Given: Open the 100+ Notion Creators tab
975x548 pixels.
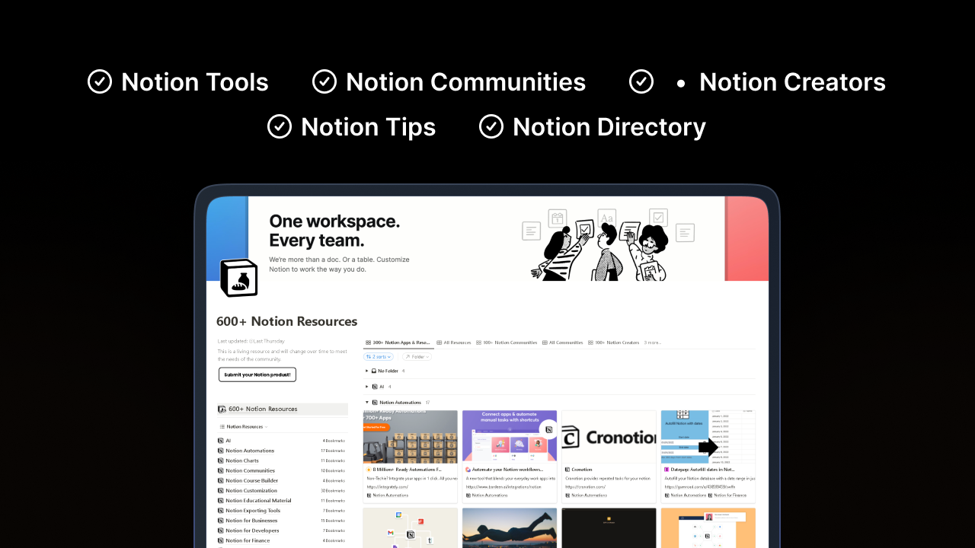Looking at the screenshot, I should point(614,342).
